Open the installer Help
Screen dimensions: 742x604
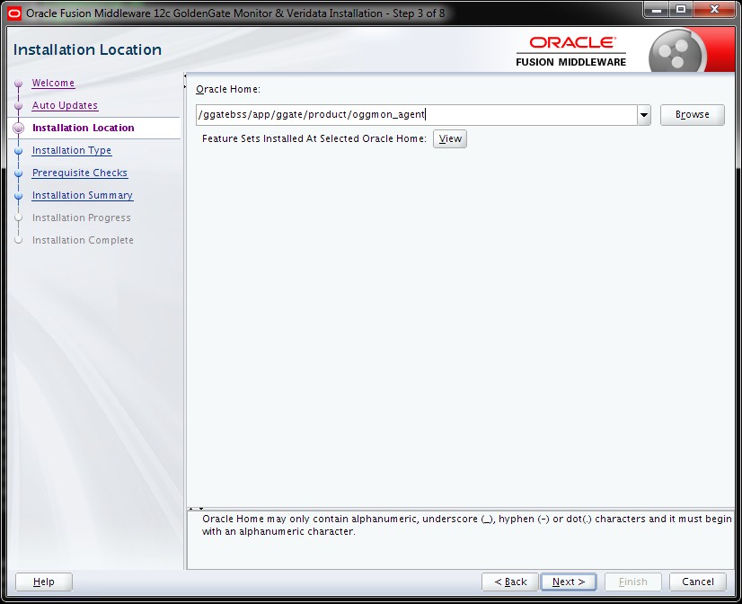click(x=43, y=582)
